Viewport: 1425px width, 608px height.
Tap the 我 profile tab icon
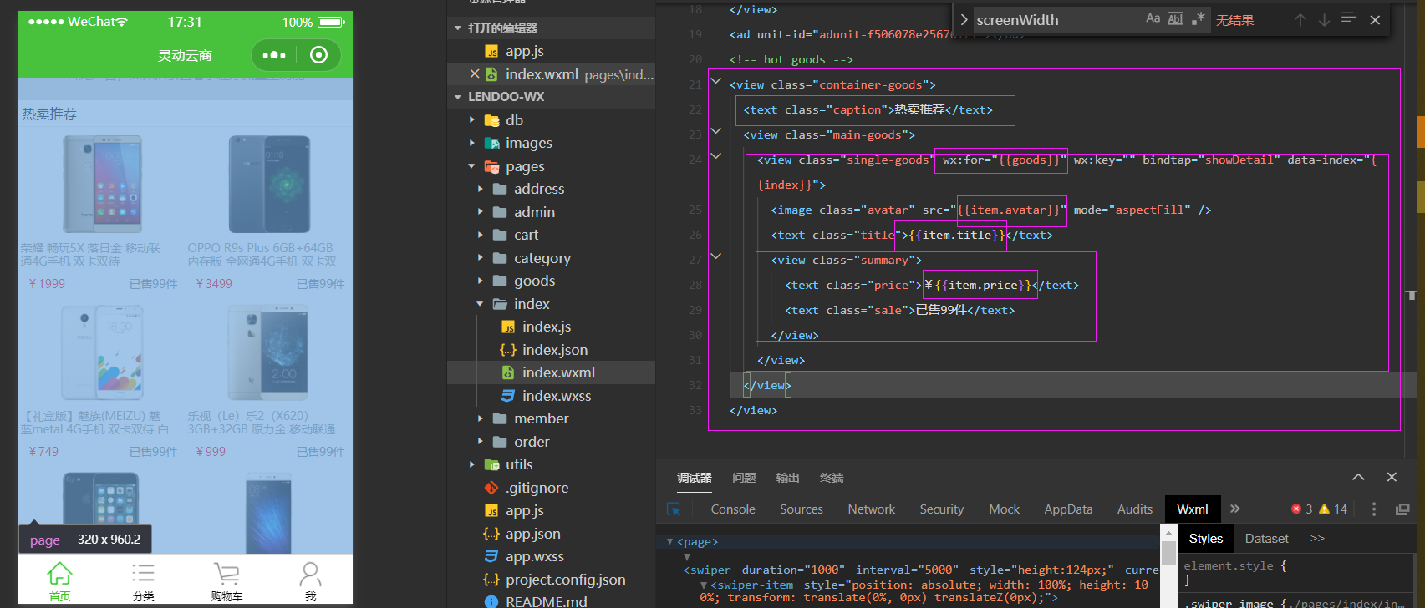click(310, 574)
